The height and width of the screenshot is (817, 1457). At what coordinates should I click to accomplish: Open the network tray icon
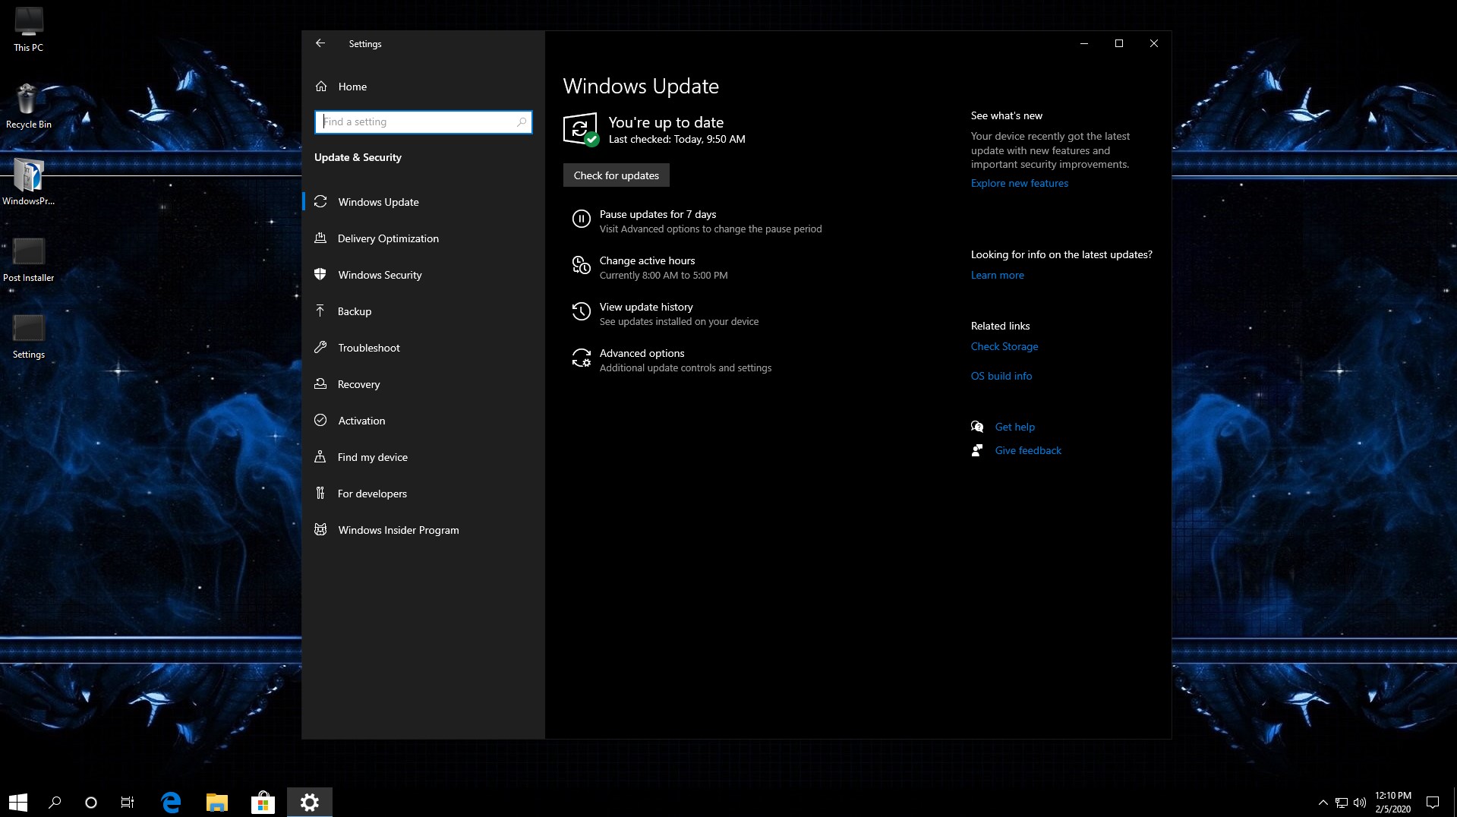(1342, 803)
